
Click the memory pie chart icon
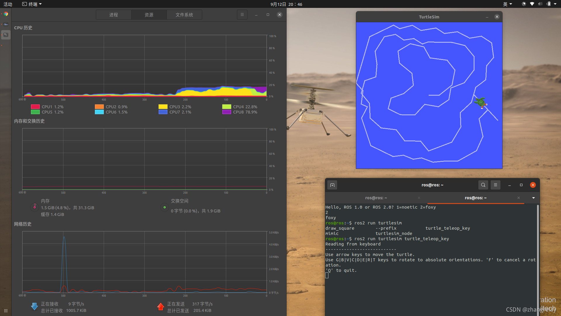(x=34, y=207)
